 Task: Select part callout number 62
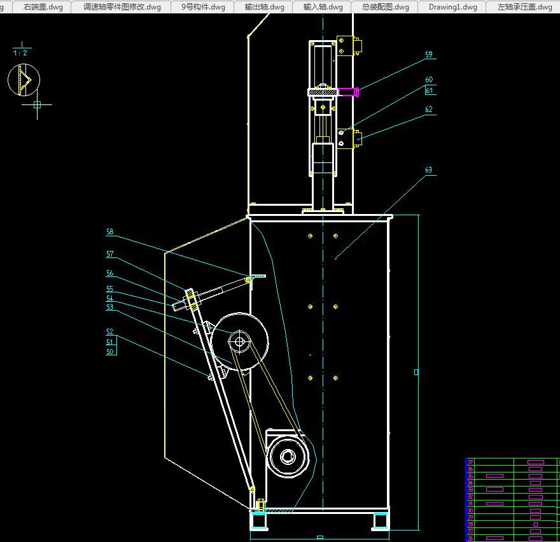[x=428, y=110]
